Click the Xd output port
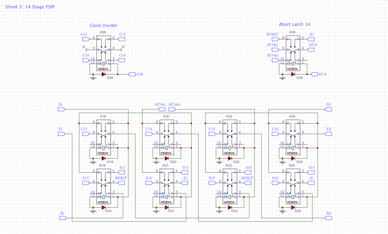This screenshot has width=388, height=234. [329, 218]
